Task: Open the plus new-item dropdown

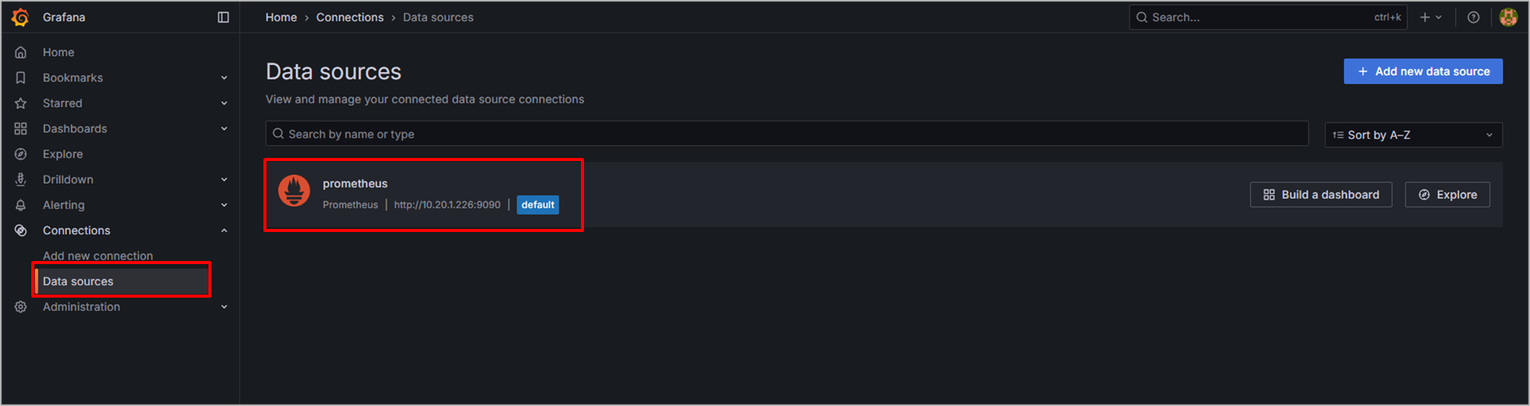Action: pyautogui.click(x=1431, y=17)
